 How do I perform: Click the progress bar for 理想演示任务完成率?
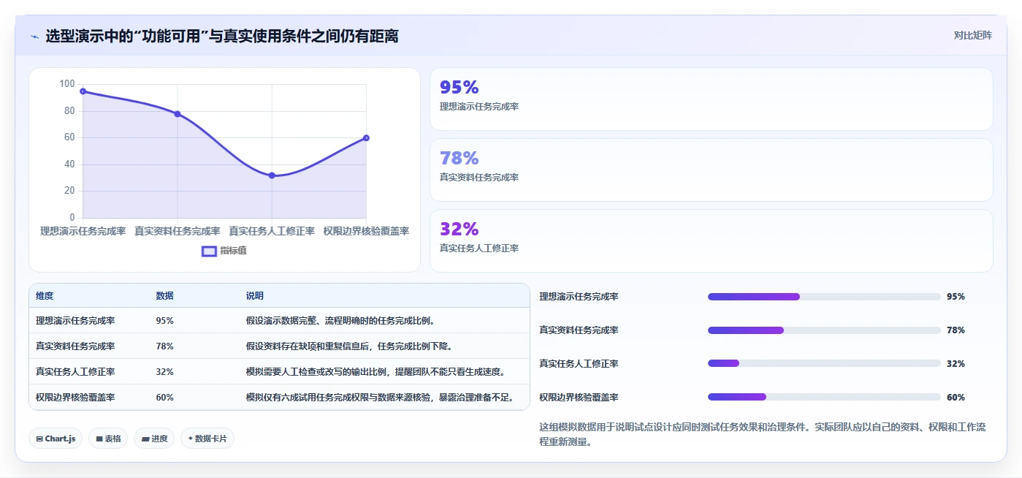(x=824, y=297)
